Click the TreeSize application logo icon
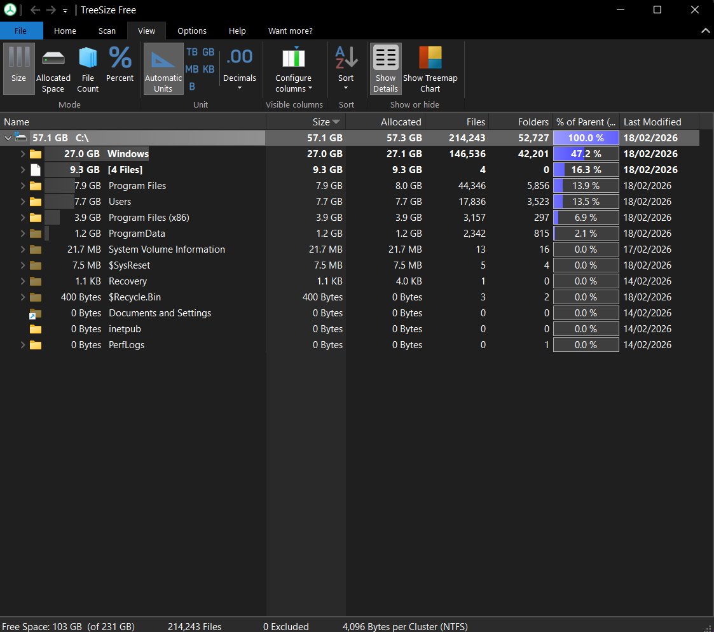714x632 pixels. (10, 10)
